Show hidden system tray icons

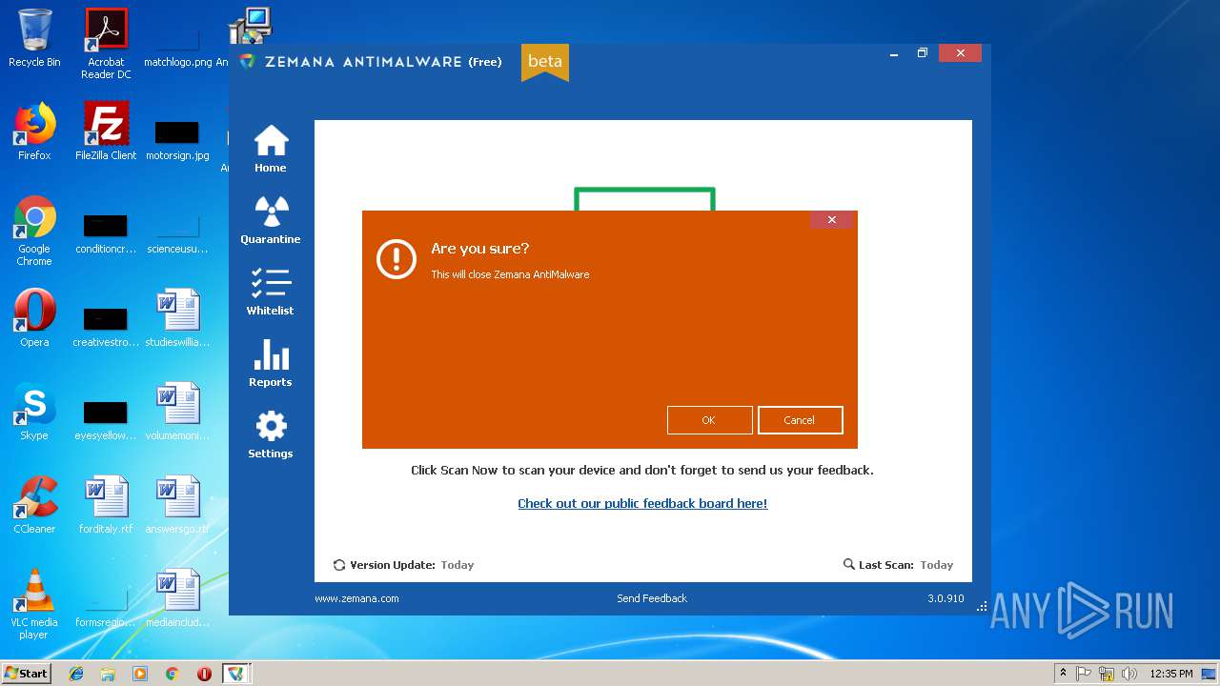point(1063,674)
